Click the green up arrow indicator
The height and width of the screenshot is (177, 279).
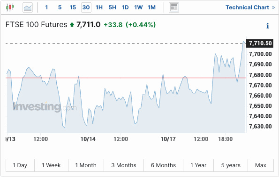click(x=72, y=24)
